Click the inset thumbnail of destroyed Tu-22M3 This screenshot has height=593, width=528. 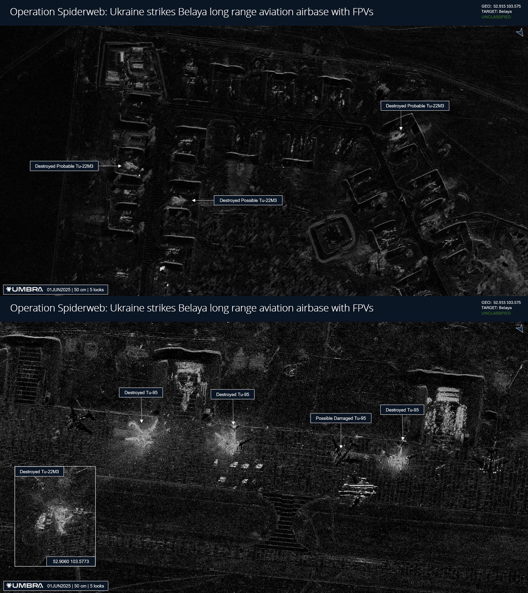pyautogui.click(x=55, y=516)
